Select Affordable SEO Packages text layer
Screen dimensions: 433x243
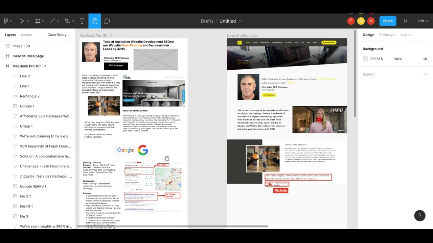38,116
